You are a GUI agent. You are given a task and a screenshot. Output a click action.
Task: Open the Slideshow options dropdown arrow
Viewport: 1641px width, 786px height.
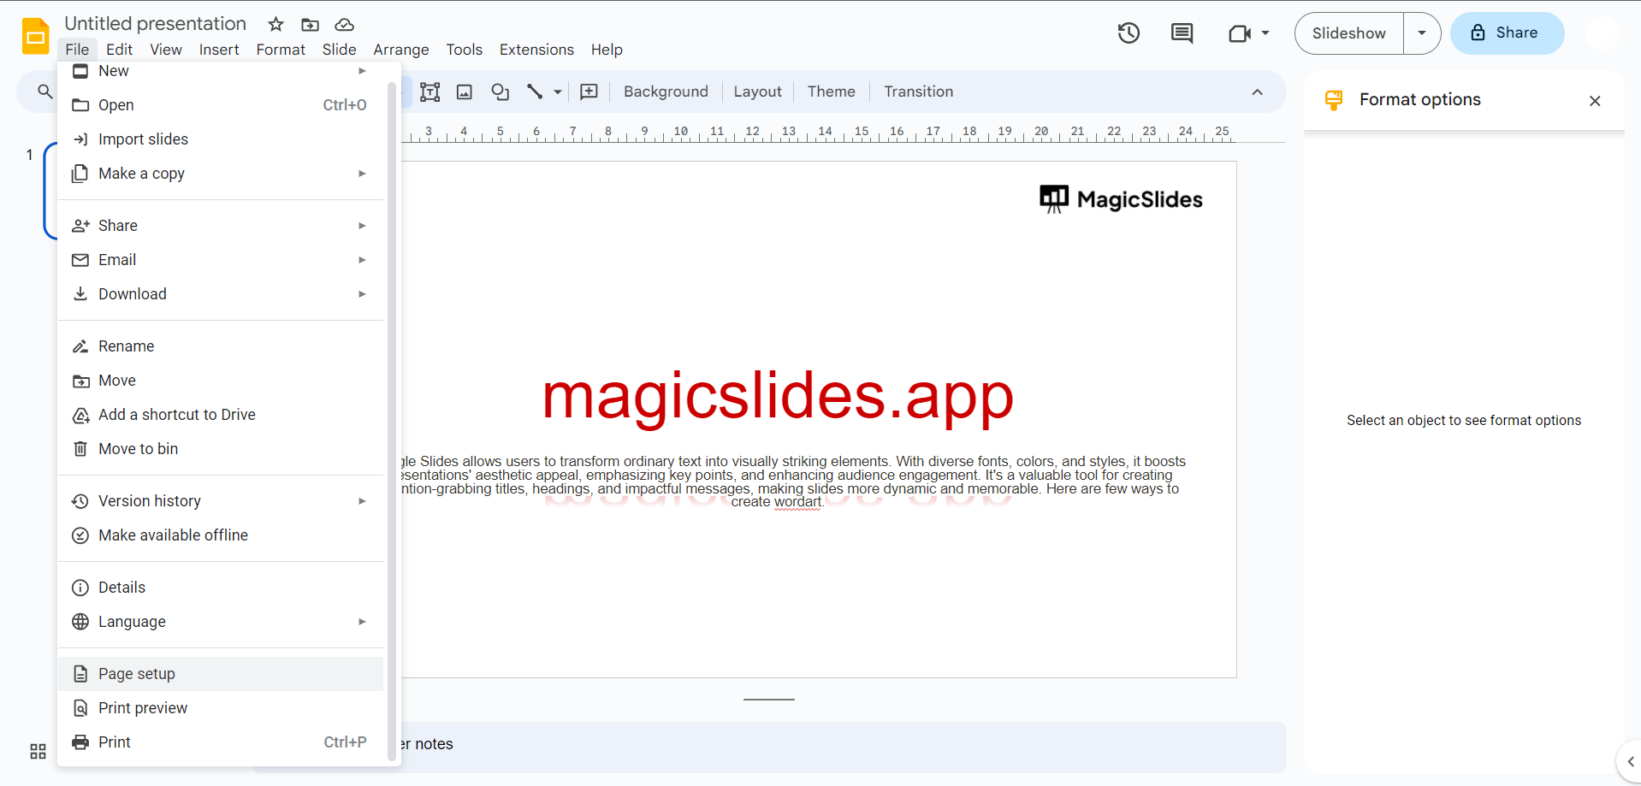pos(1422,33)
